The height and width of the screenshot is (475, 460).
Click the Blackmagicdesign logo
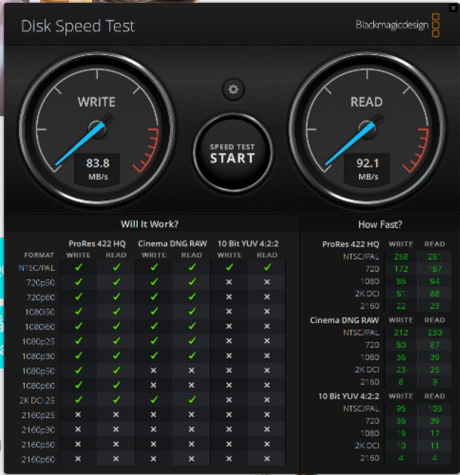[397, 26]
